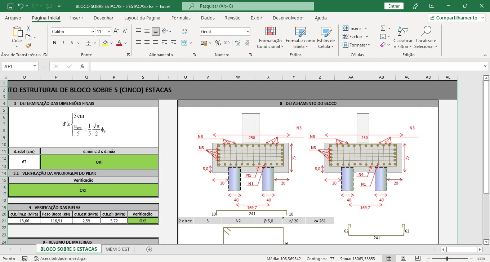Viewport: 490px width, 262px height.
Task: Open the Name Box dropdown arrow
Action: coord(35,66)
